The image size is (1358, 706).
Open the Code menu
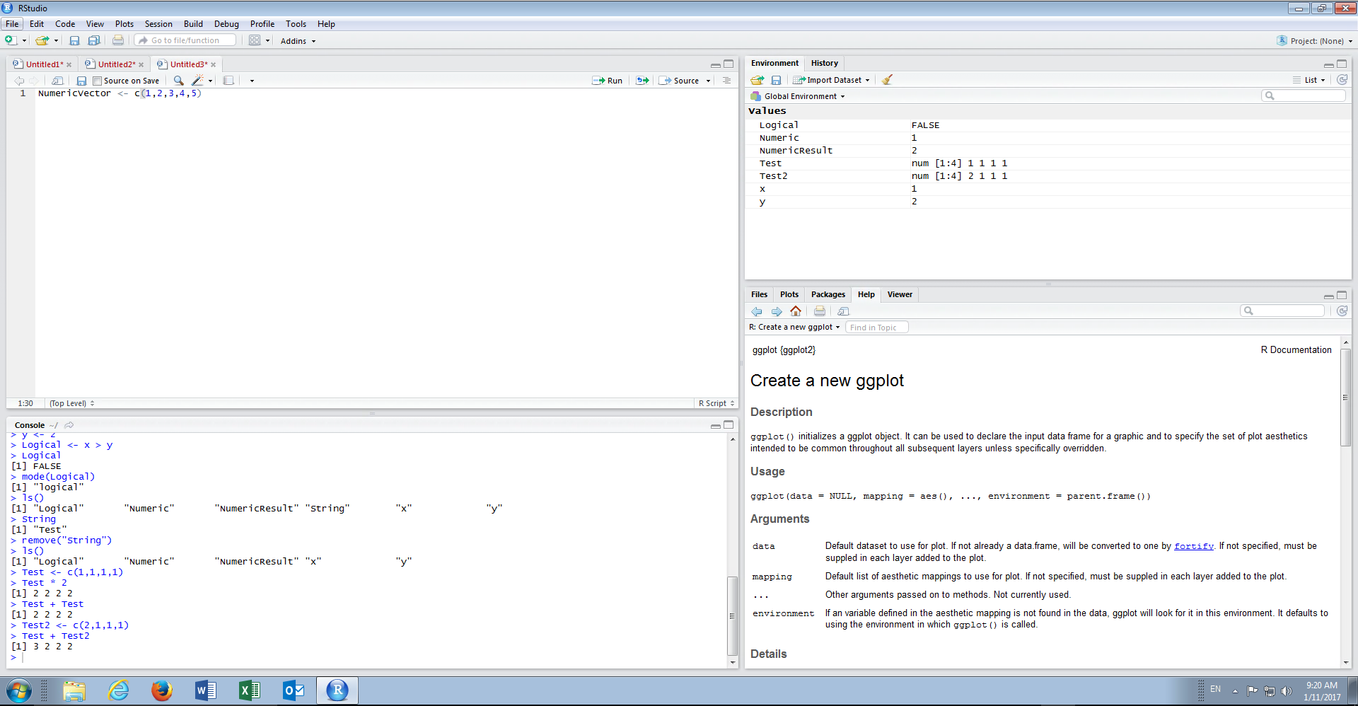(65, 24)
